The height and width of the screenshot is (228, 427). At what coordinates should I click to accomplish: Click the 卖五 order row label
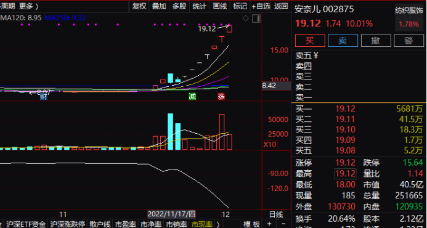(304, 55)
